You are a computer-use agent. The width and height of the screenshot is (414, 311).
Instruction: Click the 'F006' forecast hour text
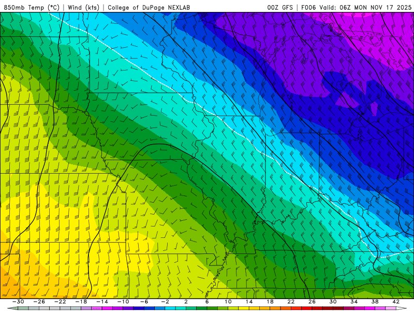(x=308, y=7)
